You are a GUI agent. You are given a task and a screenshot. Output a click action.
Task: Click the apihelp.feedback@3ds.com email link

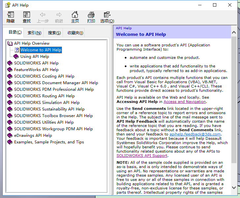[x=195, y=134]
